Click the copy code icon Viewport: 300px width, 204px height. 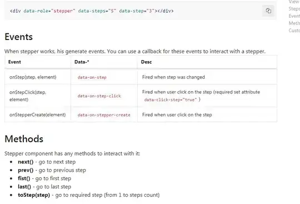point(268,11)
